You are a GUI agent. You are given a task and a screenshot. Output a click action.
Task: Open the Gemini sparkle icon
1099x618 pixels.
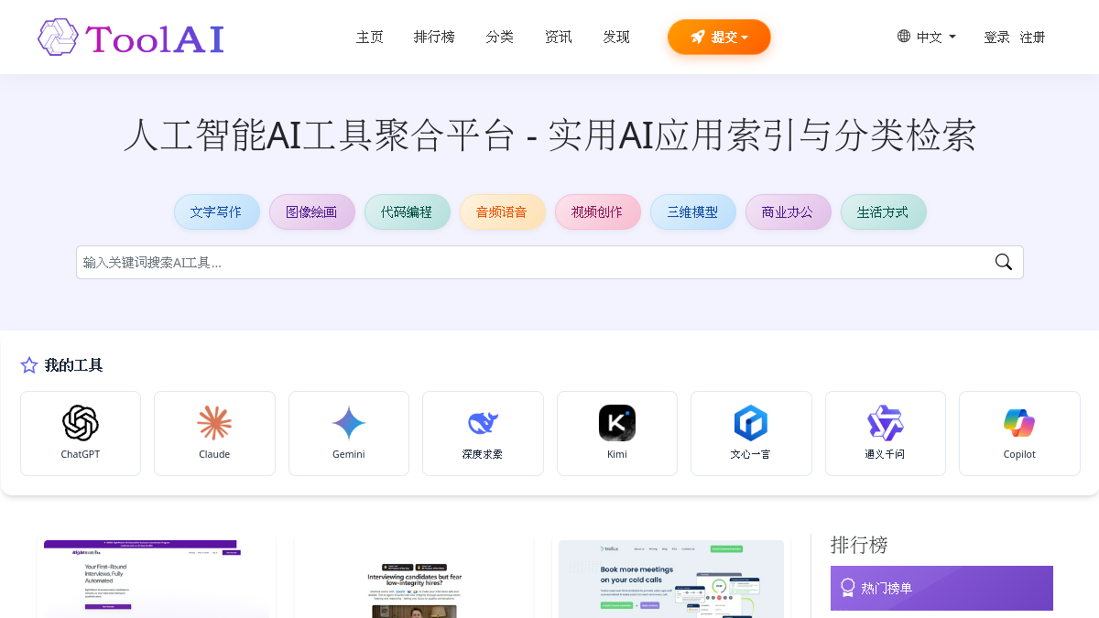(x=349, y=423)
